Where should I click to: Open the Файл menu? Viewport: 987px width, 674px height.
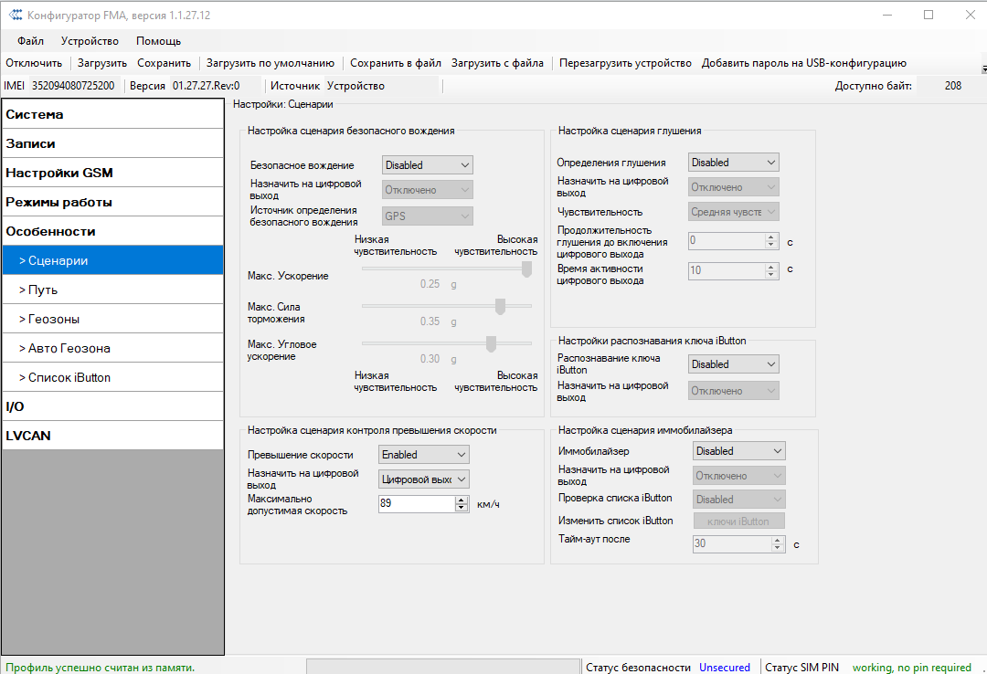coord(30,41)
